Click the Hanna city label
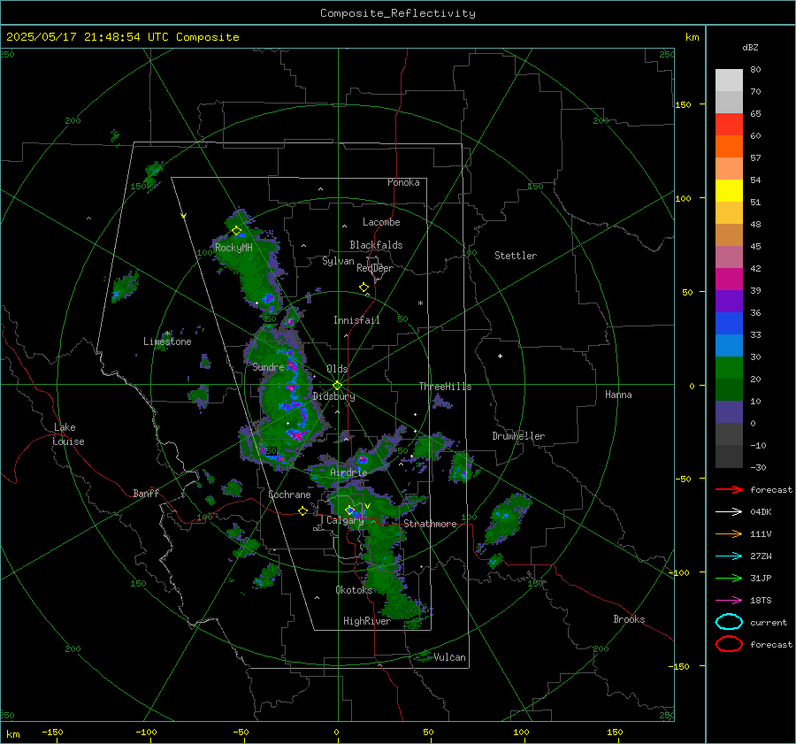 tap(618, 395)
